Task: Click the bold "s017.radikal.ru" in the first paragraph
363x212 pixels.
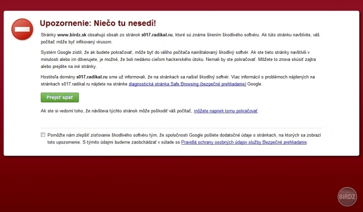Action: (157, 35)
